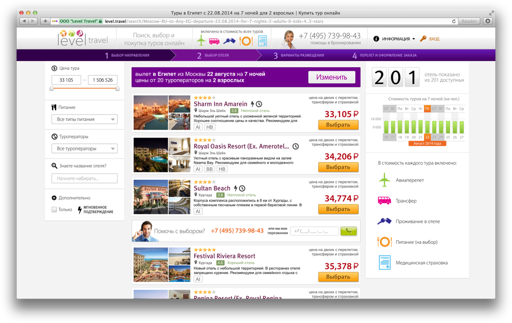The image size is (512, 323).
Task: Go to step 1 Выбор направления
Action: pos(127,55)
